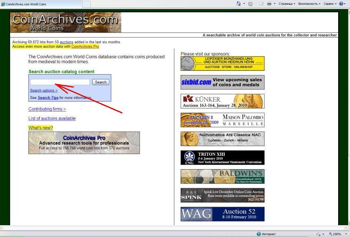Open the Страница dropdown menu

tap(287, 4)
